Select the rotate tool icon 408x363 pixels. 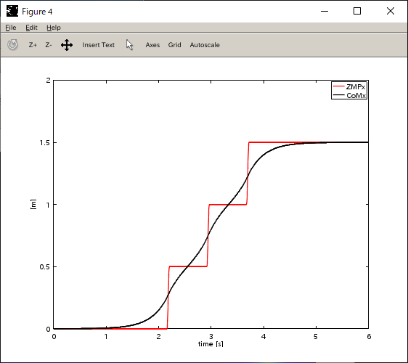(x=12, y=45)
